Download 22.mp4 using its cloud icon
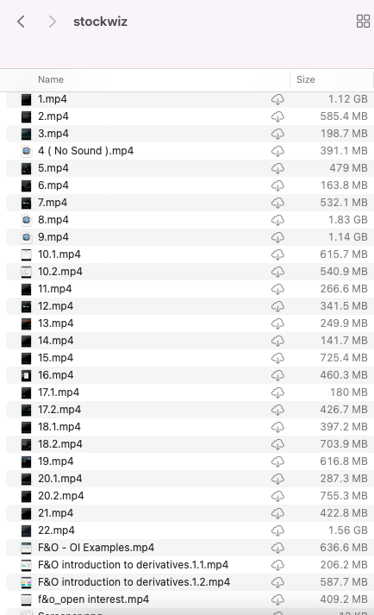Screen dimensions: 374x615 tap(277, 530)
